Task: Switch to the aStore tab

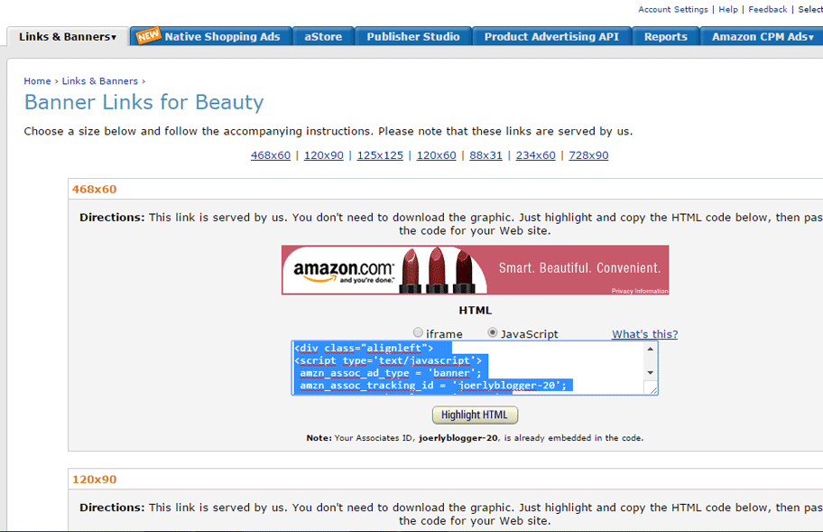Action: click(323, 37)
